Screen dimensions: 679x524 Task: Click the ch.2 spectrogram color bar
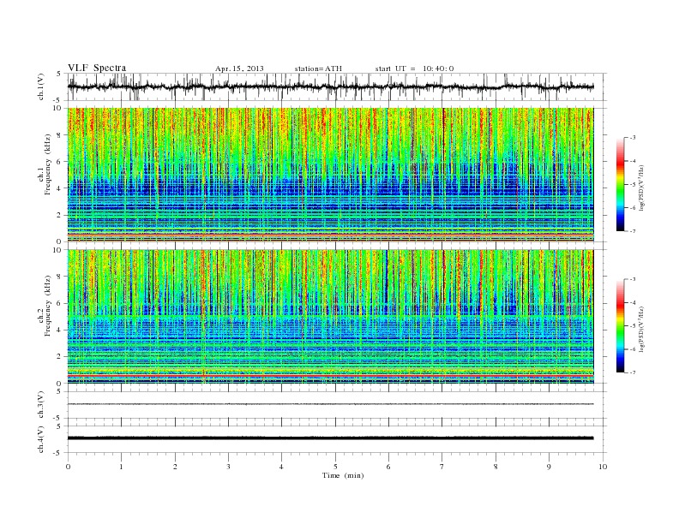coord(621,326)
